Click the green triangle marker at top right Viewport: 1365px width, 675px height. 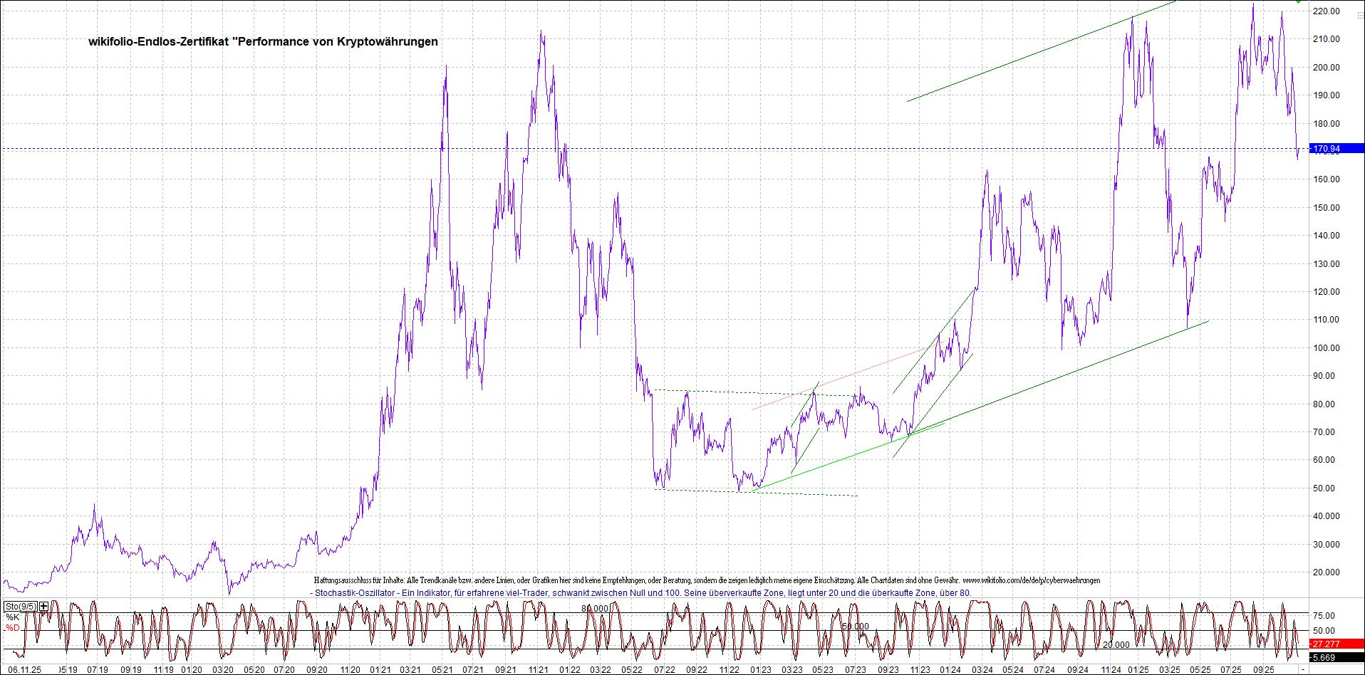[1298, 2]
